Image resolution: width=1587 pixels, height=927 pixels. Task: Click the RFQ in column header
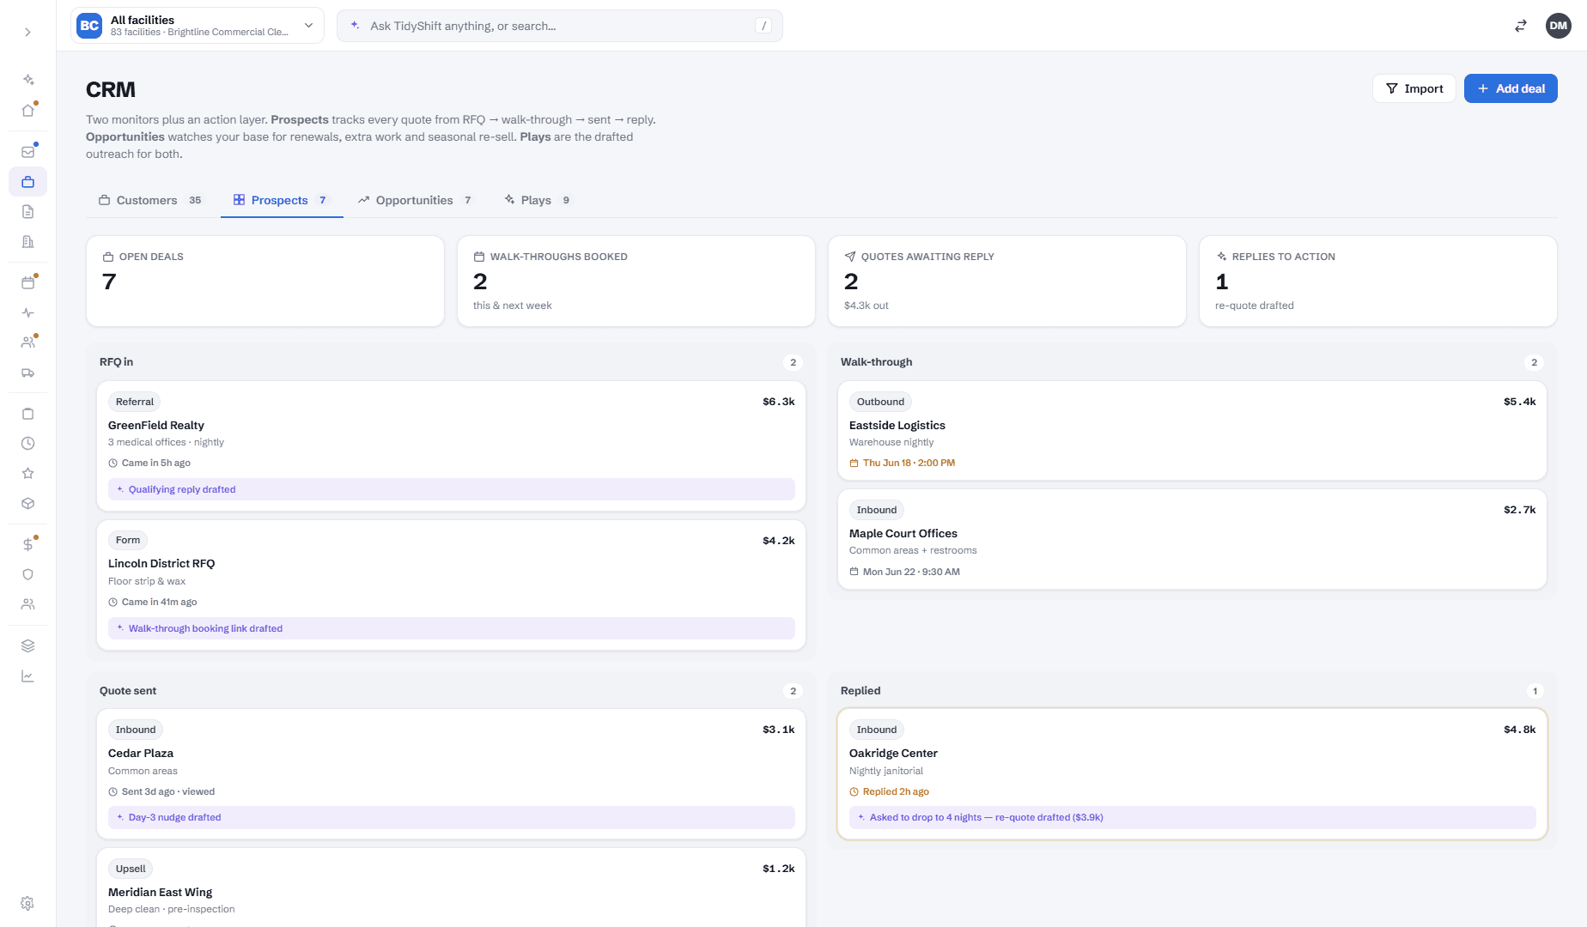(116, 362)
